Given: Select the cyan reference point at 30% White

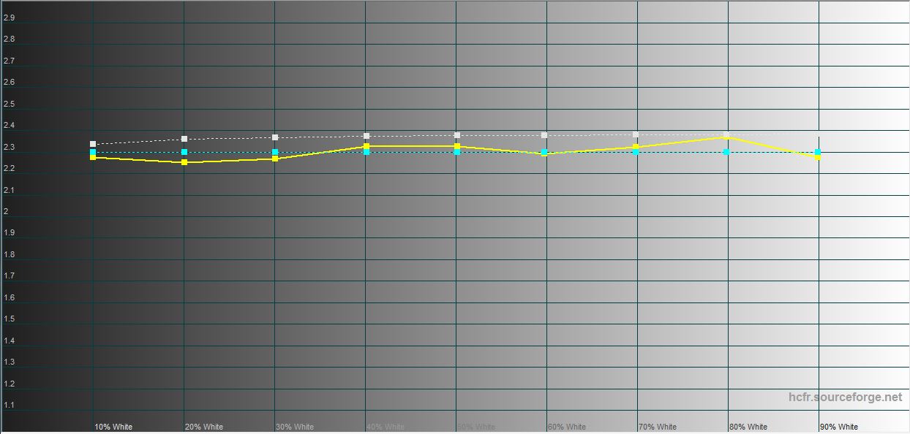Looking at the screenshot, I should coord(275,152).
